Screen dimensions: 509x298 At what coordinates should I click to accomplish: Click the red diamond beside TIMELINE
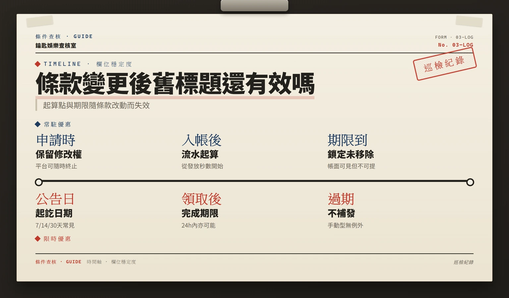38,64
